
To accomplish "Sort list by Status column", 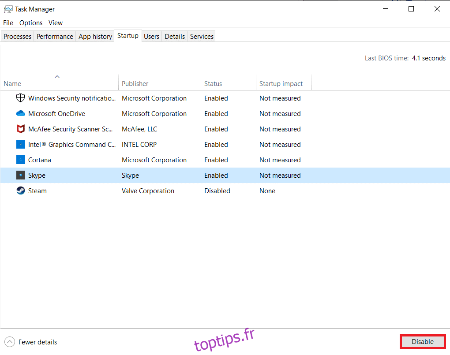I will (213, 83).
